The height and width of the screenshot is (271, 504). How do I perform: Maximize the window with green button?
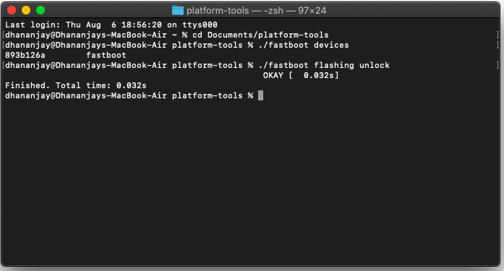(40, 10)
